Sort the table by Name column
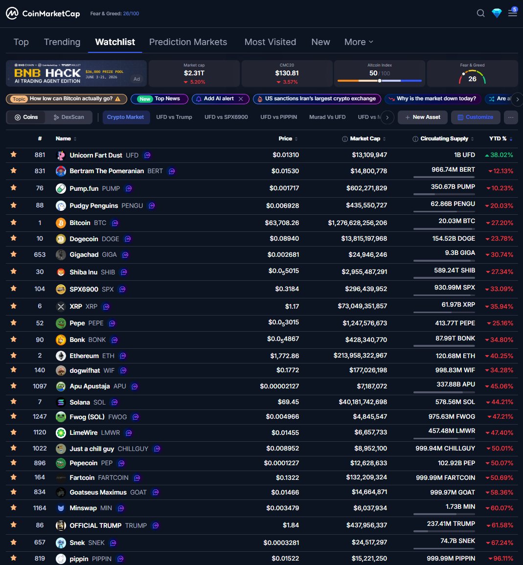This screenshot has width=523, height=565. click(x=66, y=139)
